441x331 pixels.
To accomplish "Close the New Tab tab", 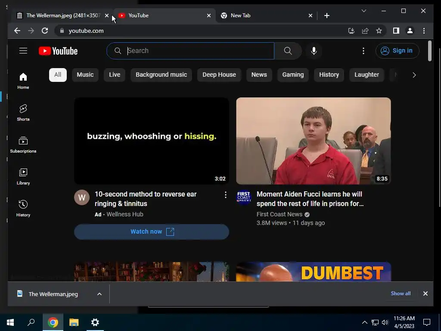I will (x=310, y=16).
